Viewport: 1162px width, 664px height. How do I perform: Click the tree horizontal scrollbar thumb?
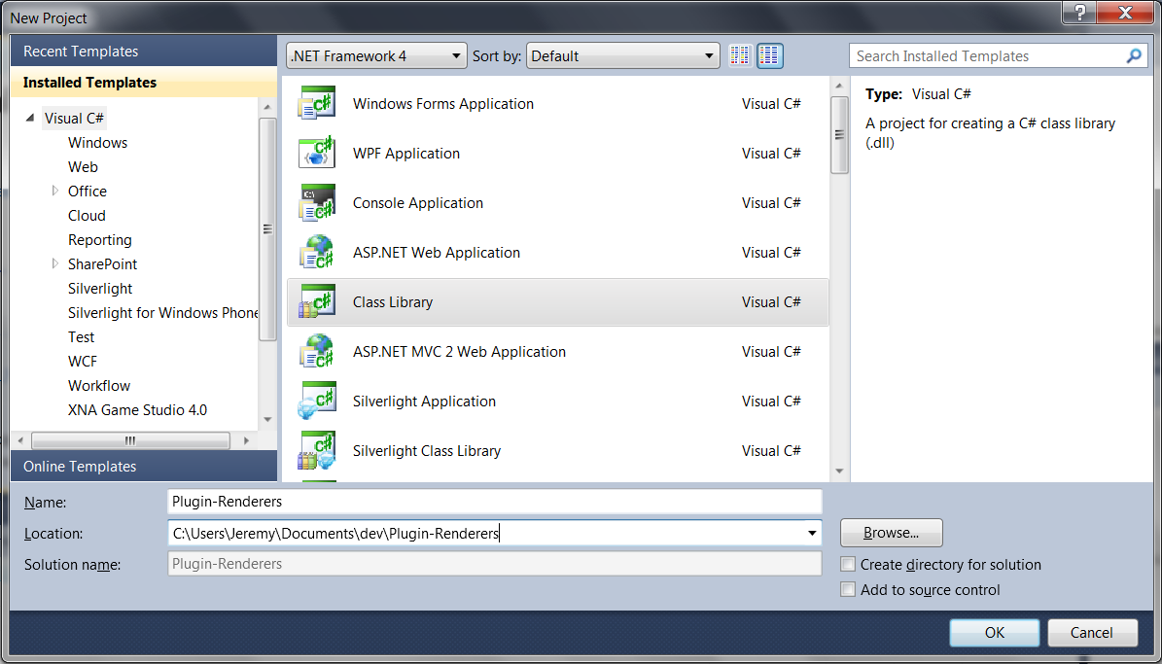click(130, 440)
